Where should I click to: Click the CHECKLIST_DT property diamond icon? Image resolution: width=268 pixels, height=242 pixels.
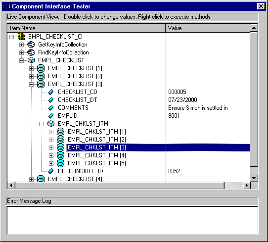click(x=51, y=100)
